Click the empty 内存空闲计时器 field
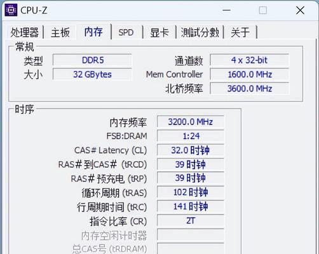This screenshot has height=254, width=319. click(x=191, y=235)
